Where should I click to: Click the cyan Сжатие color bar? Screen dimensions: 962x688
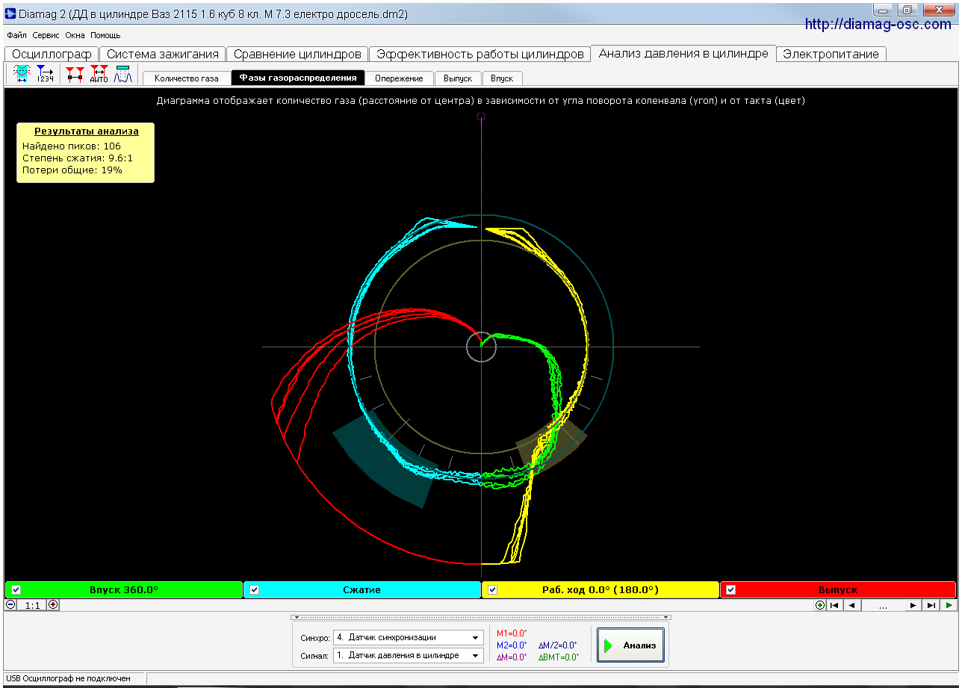click(x=362, y=590)
